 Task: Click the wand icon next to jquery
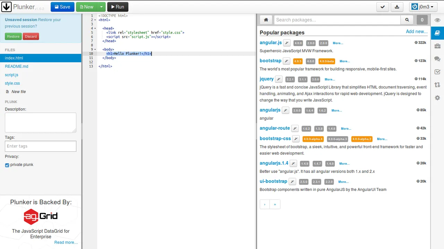click(x=279, y=79)
